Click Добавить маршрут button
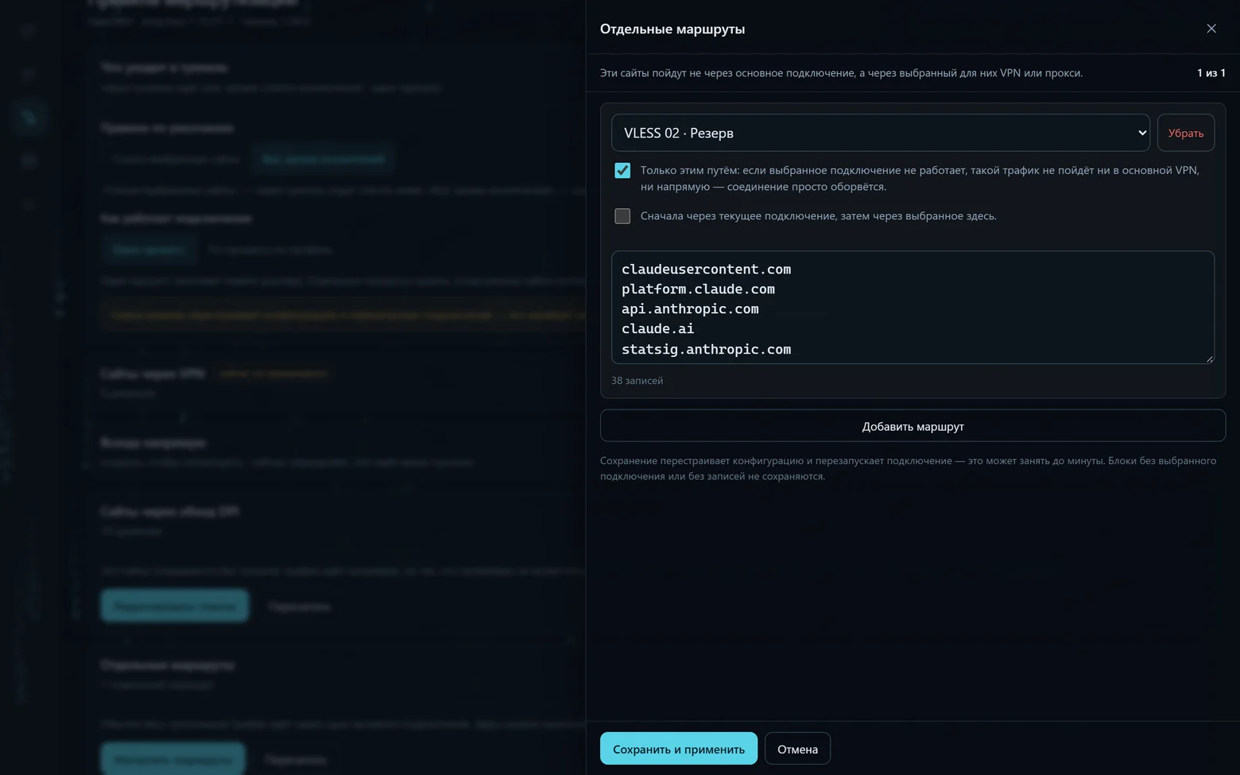This screenshot has width=1240, height=775. point(913,426)
